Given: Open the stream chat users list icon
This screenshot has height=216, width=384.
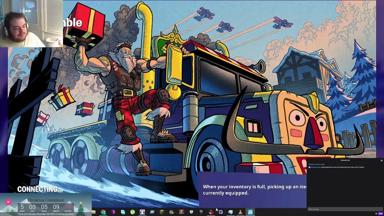Looking at the screenshot, I should 381,160.
